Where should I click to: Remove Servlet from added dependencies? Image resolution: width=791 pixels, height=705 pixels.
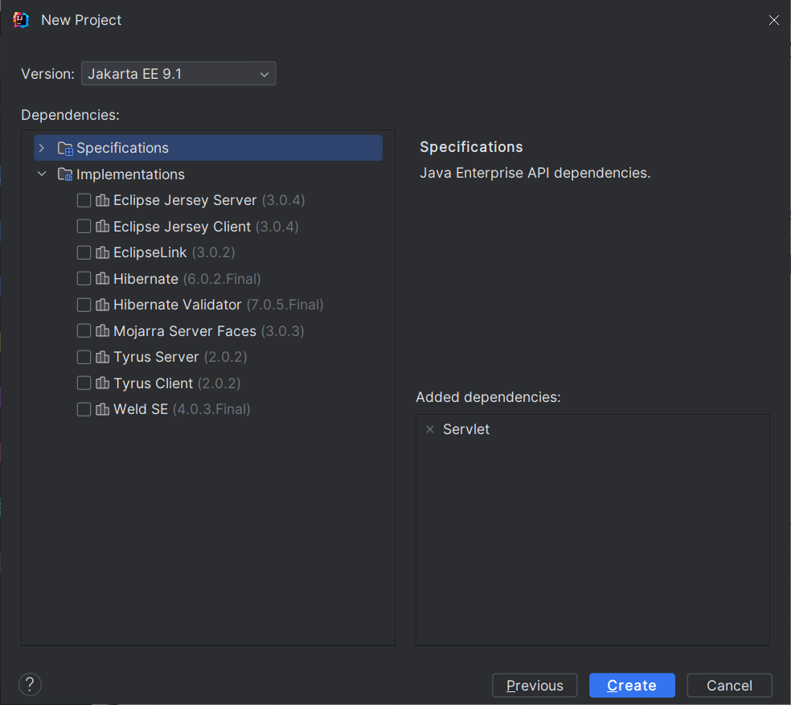pyautogui.click(x=430, y=429)
